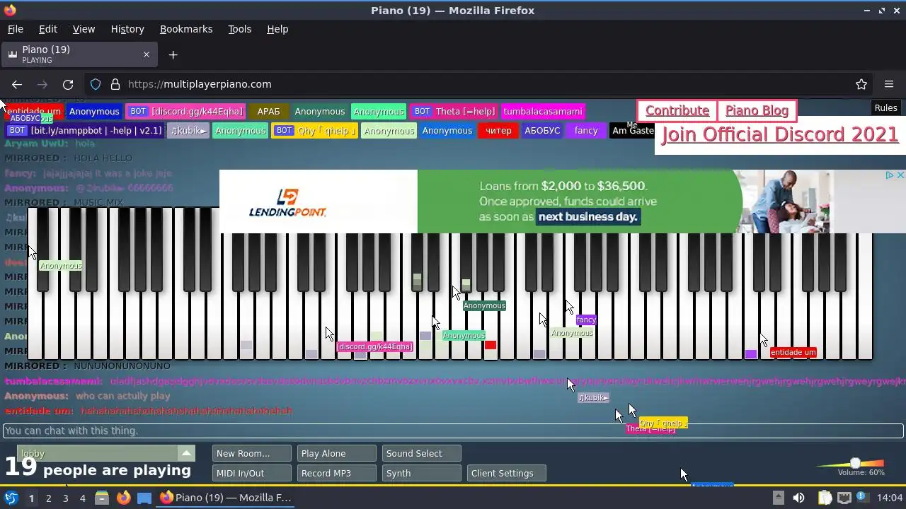Click the Piano — Mozilla Firefox taskbar entry

click(x=226, y=498)
